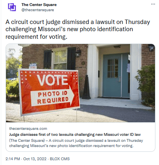Click the article preview description text

(x=76, y=143)
